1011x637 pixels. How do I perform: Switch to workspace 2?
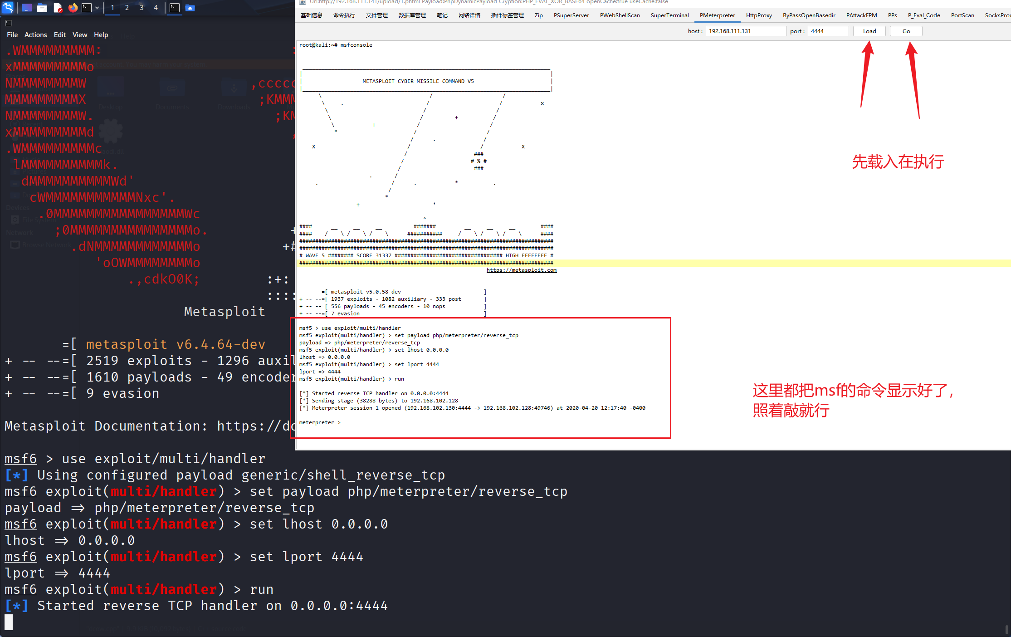tap(127, 8)
